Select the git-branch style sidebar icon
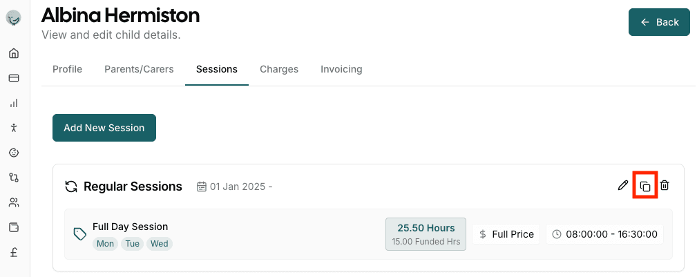Viewport: 697px width, 277px height. [14, 178]
